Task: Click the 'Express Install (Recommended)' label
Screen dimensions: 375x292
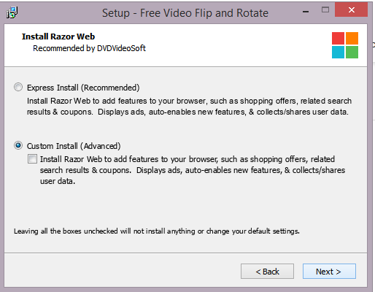Action: tap(83, 88)
